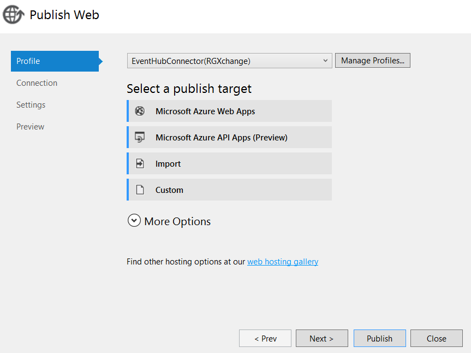Image resolution: width=471 pixels, height=353 pixels.
Task: Choose Microsoft Azure API Apps (Preview) target
Action: (221, 137)
